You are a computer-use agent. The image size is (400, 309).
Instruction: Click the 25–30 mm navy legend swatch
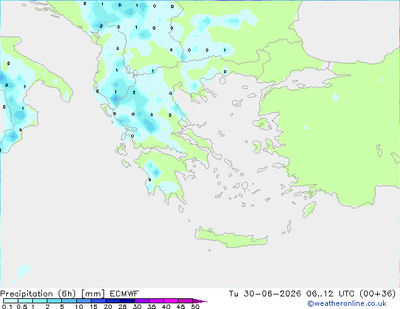coord(127,301)
